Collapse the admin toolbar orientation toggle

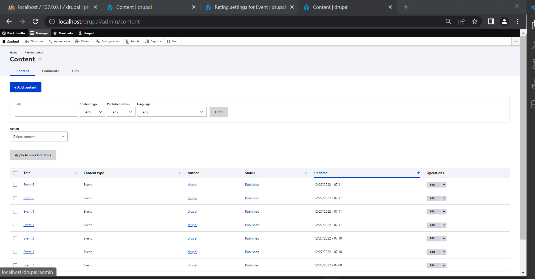(x=516, y=41)
